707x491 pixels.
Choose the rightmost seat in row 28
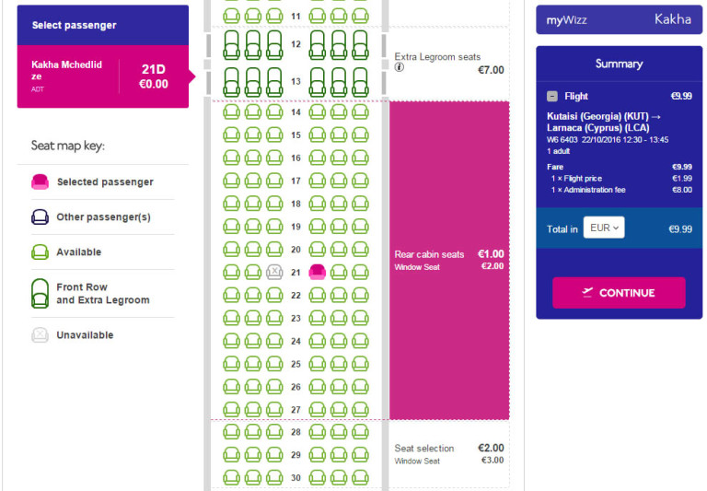360,432
